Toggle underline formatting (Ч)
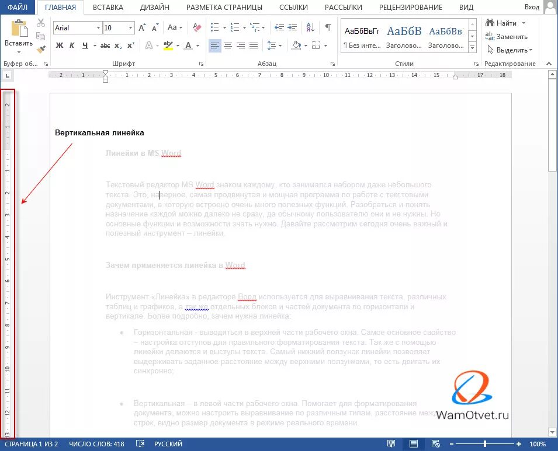Image resolution: width=558 pixels, height=451 pixels. tap(85, 46)
